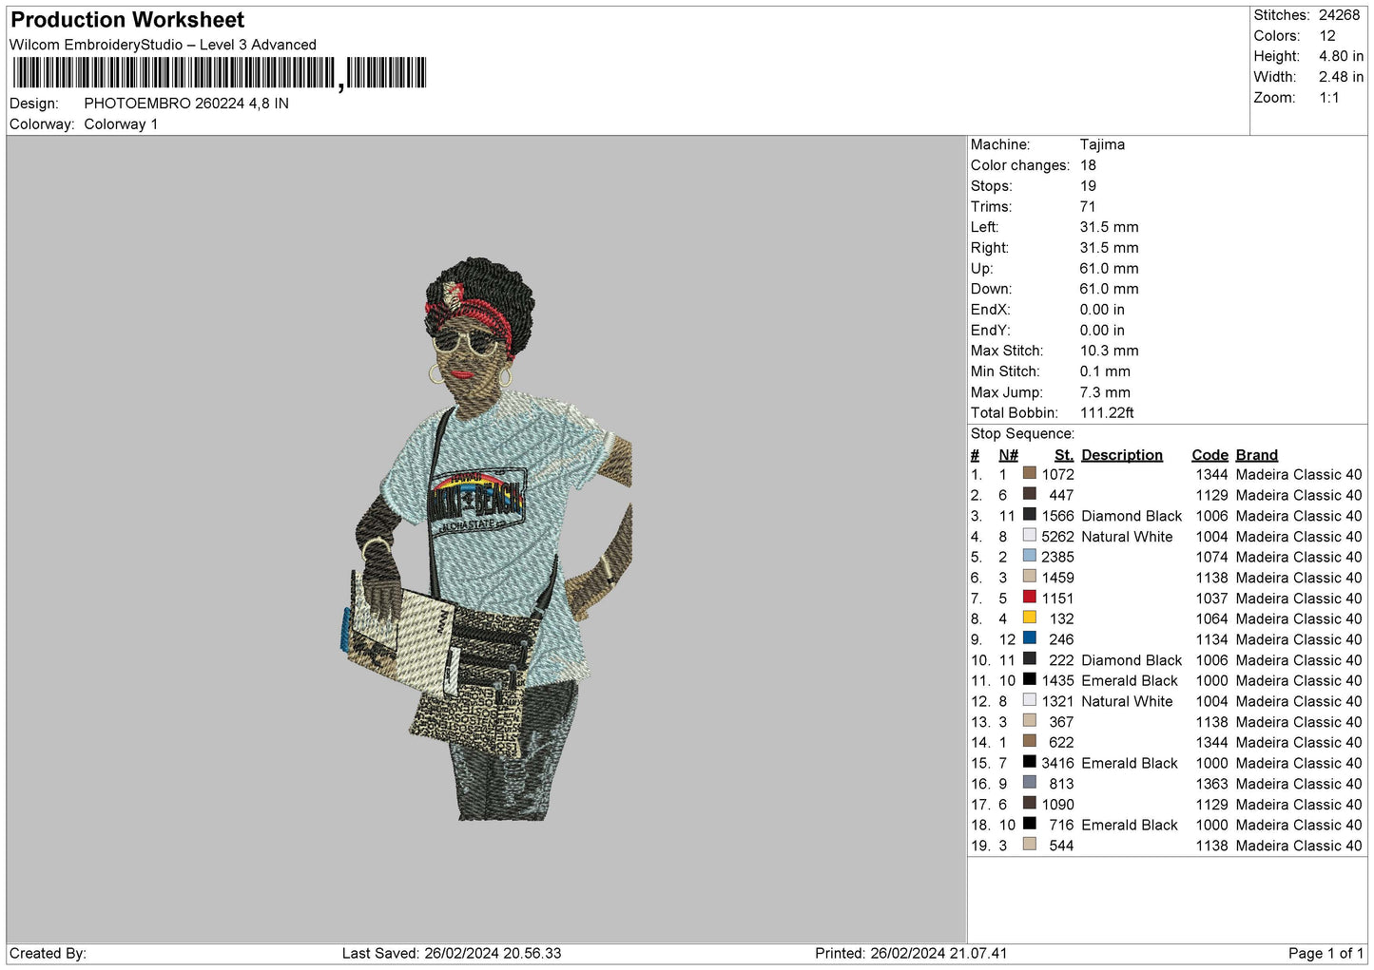Click the Height value 4.80 in

click(x=1341, y=57)
